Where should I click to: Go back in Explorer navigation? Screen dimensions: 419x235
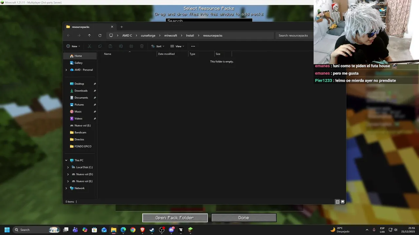[x=68, y=35]
